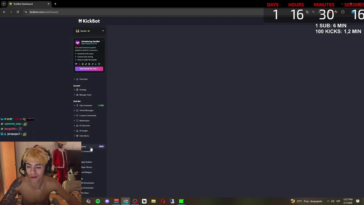This screenshot has width=364, height=205.
Task: Click the KickBot logo
Action: tap(89, 21)
